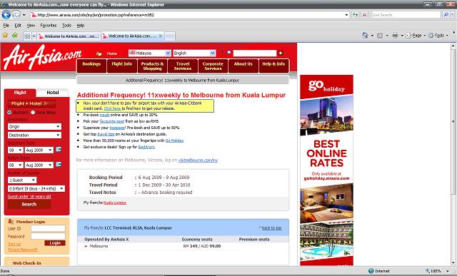Screen dimensions: 457x276
Task: Click the site search go arrow
Action: [281, 53]
